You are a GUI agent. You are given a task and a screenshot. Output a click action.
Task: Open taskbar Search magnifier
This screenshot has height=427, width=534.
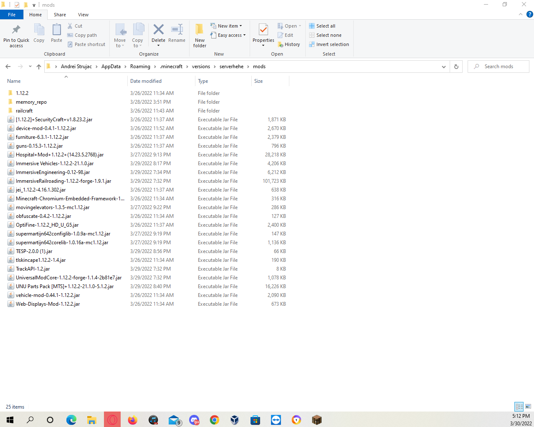[x=30, y=420]
